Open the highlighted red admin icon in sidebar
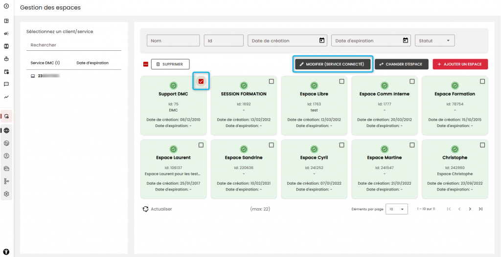Screen dimensions: 501x257 pyautogui.click(x=6, y=116)
